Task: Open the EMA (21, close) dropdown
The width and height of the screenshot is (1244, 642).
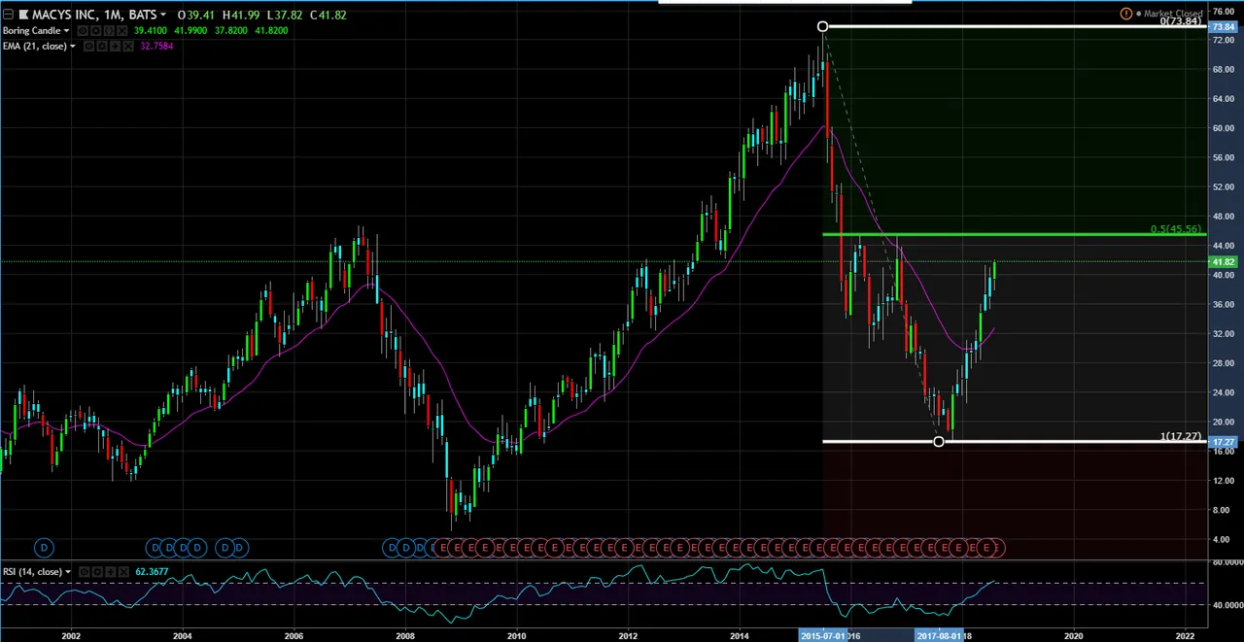Action: point(72,47)
